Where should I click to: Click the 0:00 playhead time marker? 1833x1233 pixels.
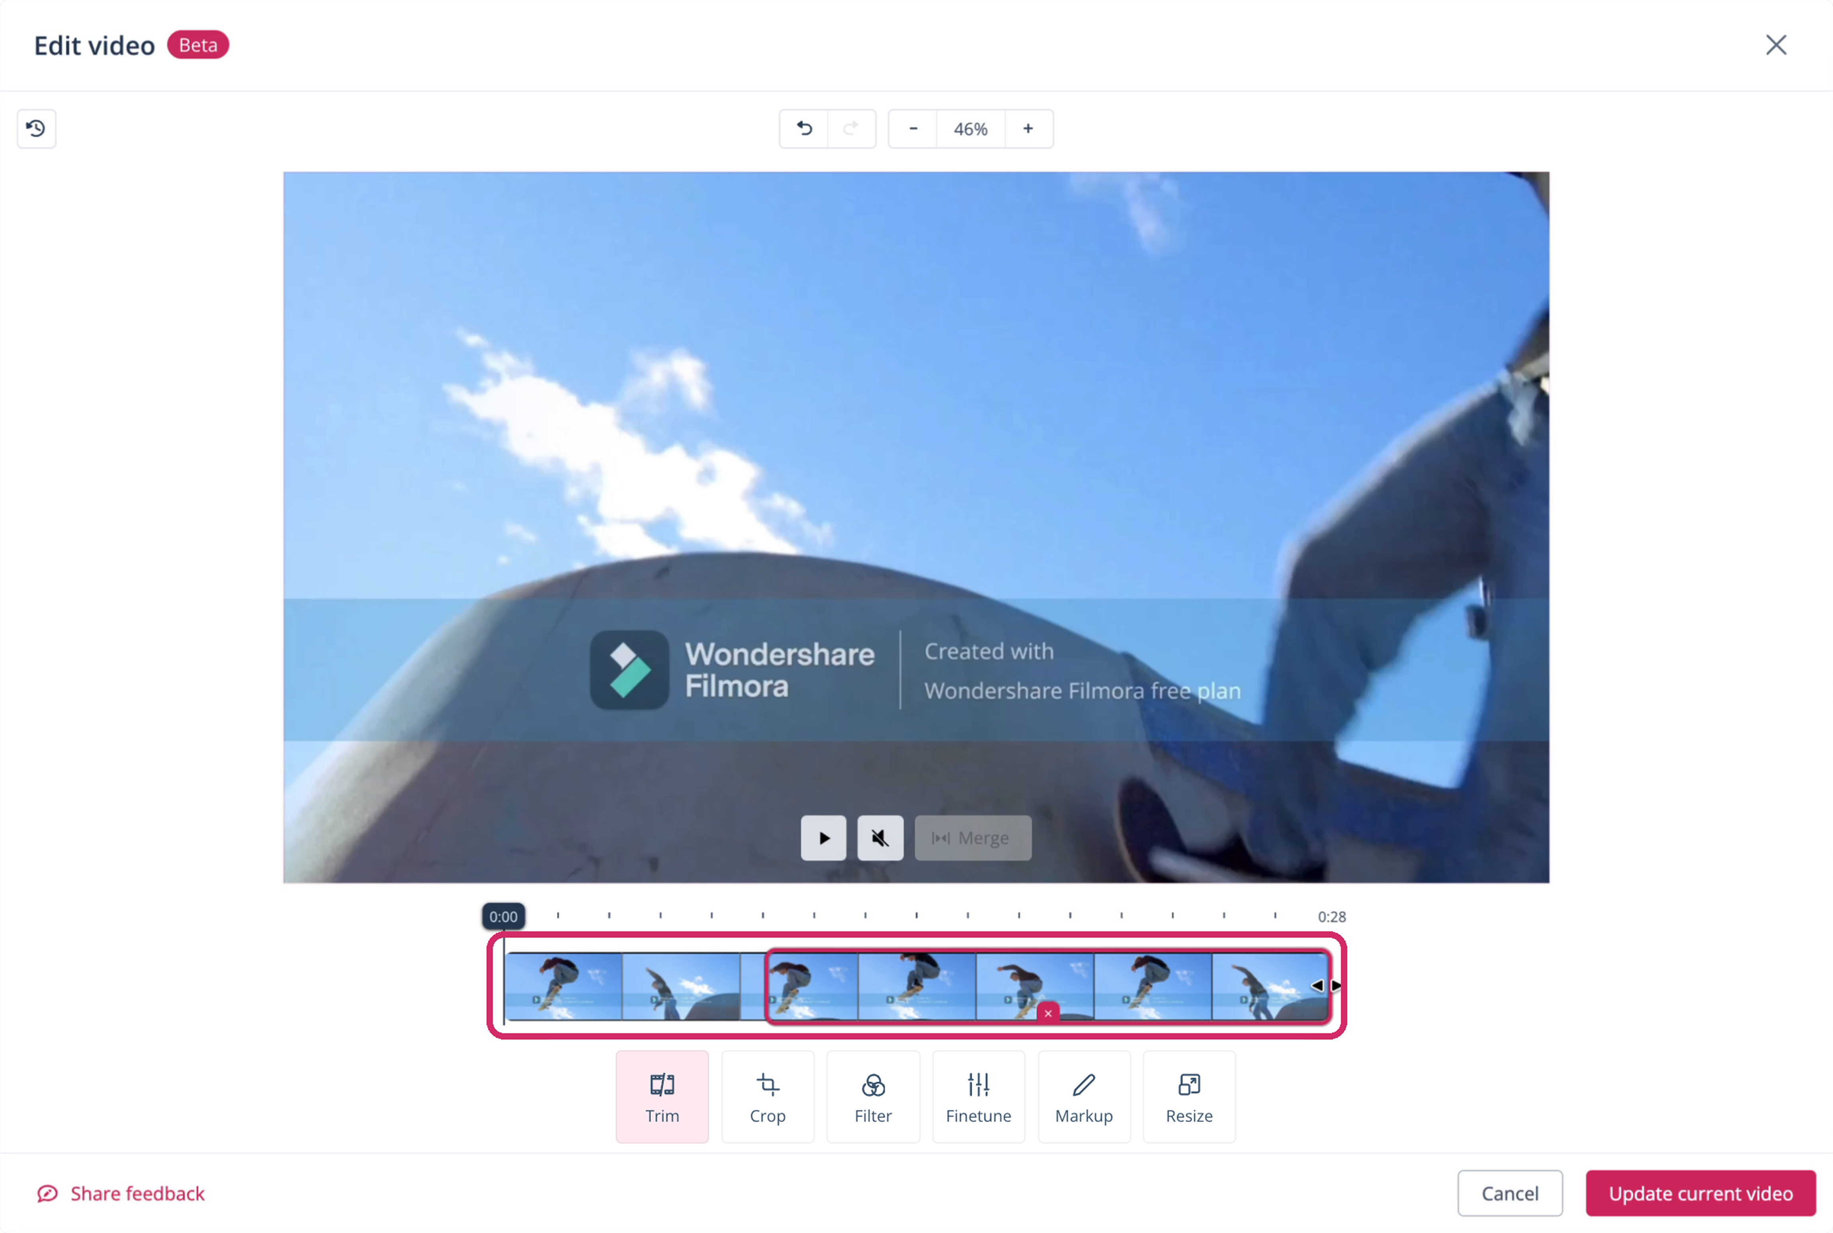(504, 916)
